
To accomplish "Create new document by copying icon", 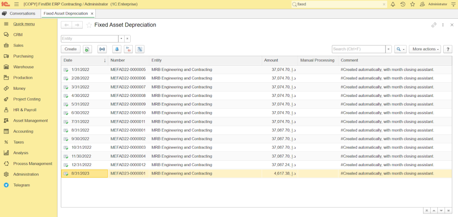I will [87, 49].
